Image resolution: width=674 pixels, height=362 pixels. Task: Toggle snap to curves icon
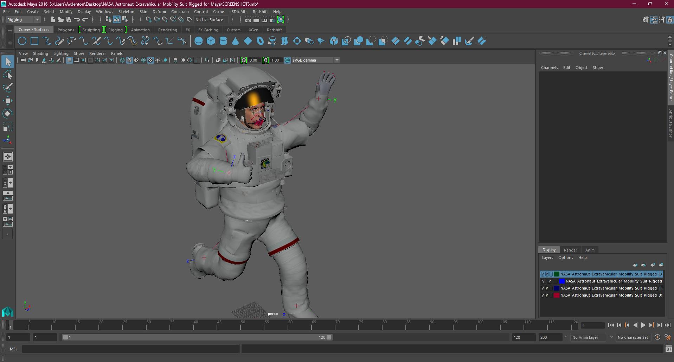pyautogui.click(x=157, y=20)
